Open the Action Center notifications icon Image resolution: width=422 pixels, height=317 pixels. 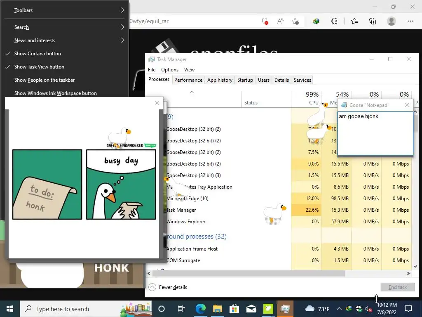(408, 309)
